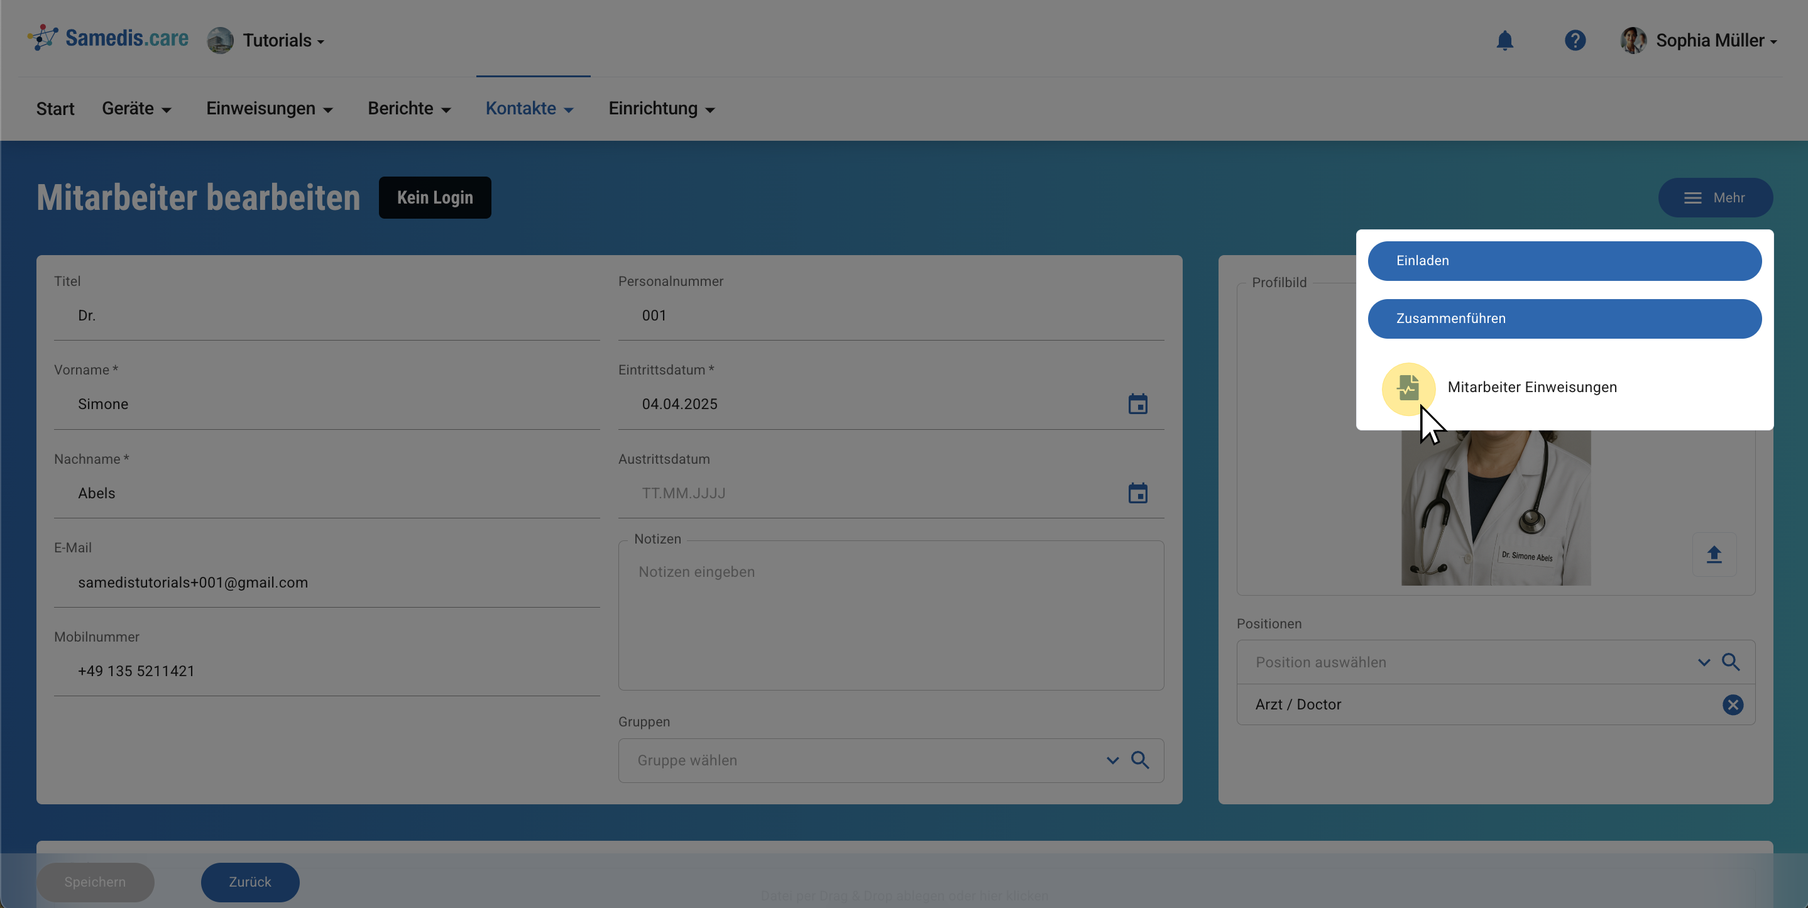1808x908 pixels.
Task: Open the notifications bell icon
Action: (1504, 41)
